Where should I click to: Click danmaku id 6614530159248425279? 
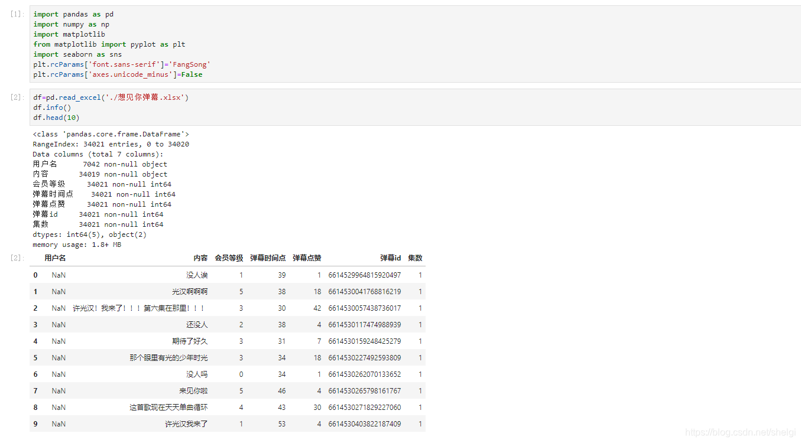tap(364, 341)
